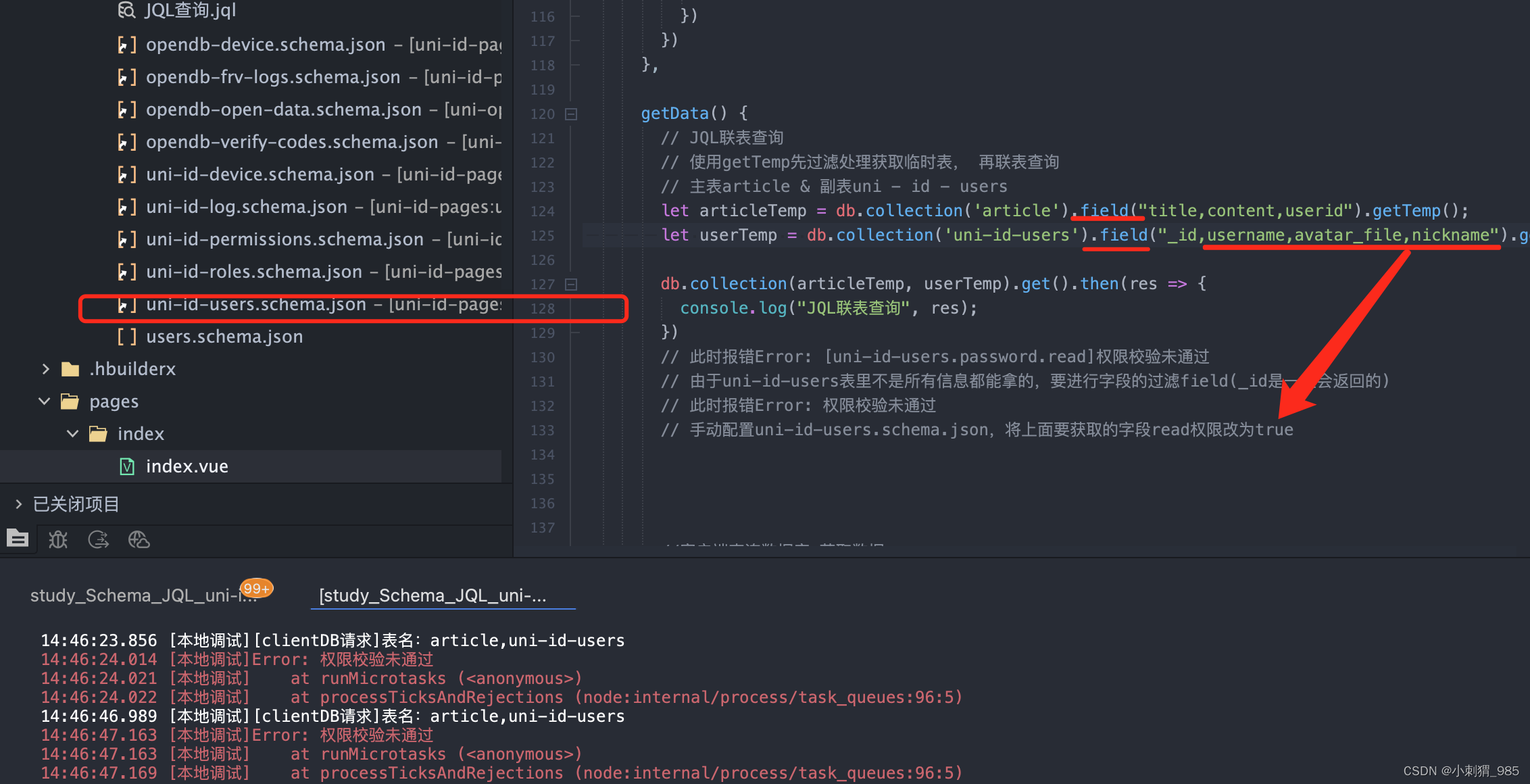The height and width of the screenshot is (784, 1530).
Task: Click line number 128 in gutter
Action: (543, 309)
